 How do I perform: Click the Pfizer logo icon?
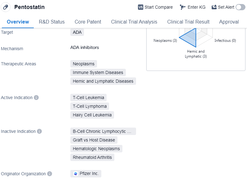click(x=76, y=174)
